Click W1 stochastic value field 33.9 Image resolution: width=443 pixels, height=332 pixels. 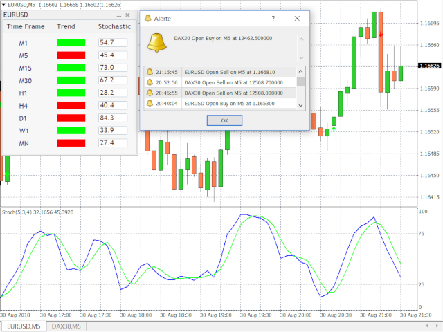(113, 131)
